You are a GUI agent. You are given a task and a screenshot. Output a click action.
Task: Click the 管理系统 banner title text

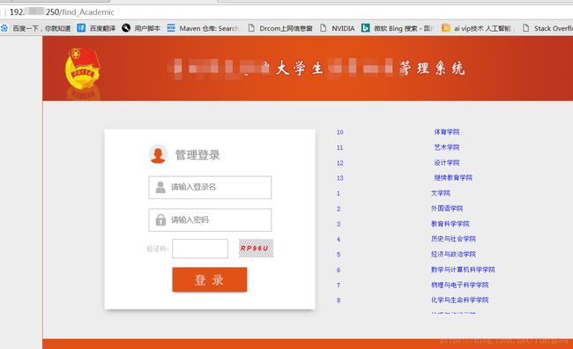pos(432,68)
